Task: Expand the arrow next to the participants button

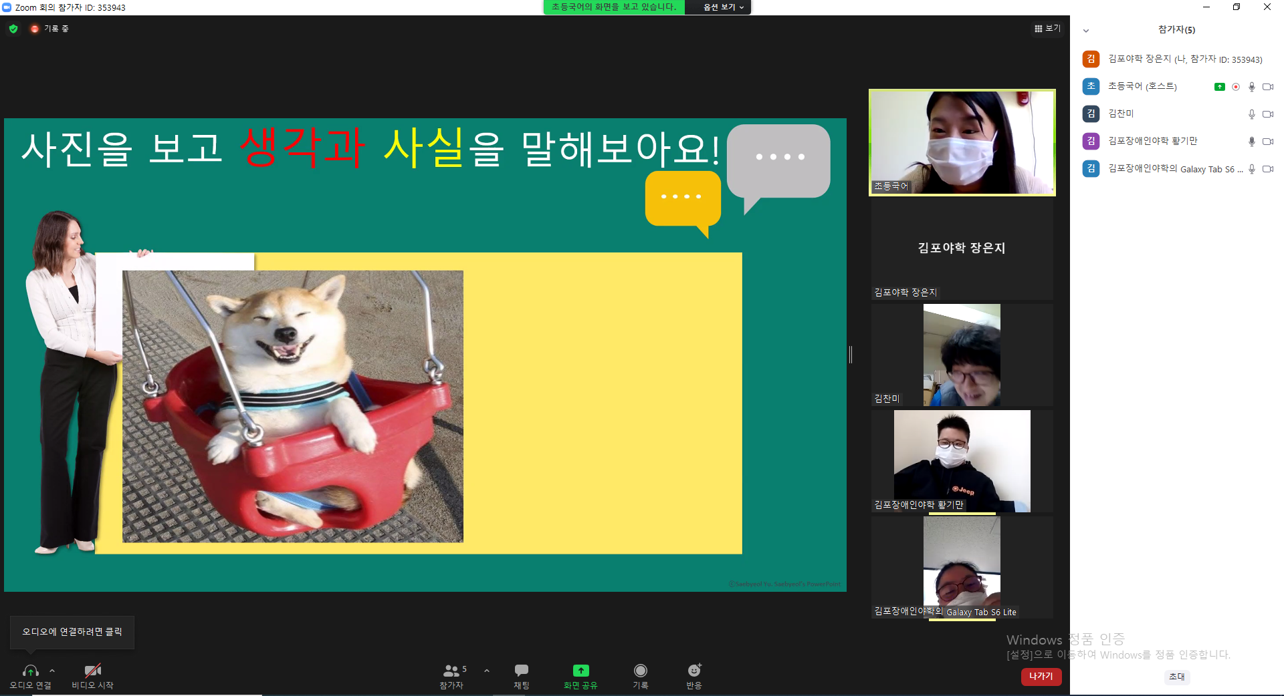Action: pyautogui.click(x=487, y=671)
